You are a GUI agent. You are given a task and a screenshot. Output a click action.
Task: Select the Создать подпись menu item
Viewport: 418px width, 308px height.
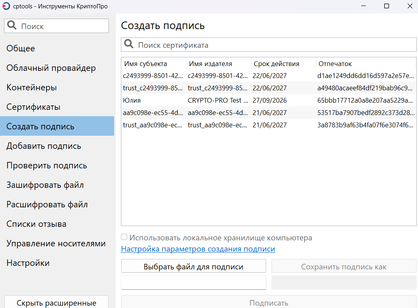pyautogui.click(x=57, y=126)
